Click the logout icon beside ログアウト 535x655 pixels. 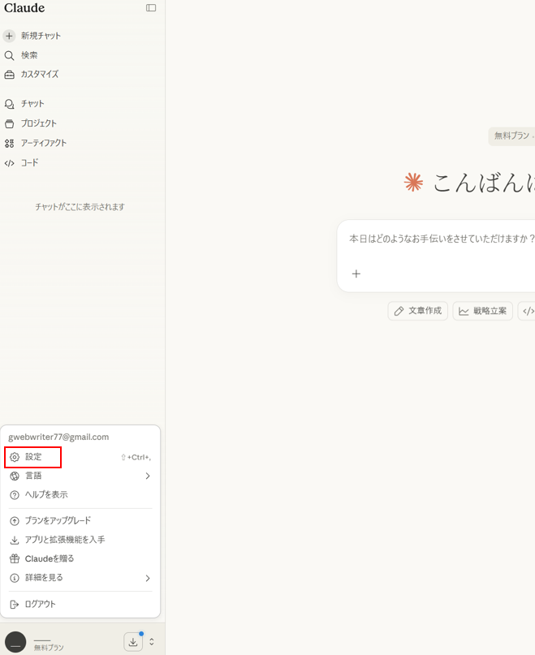(x=15, y=605)
